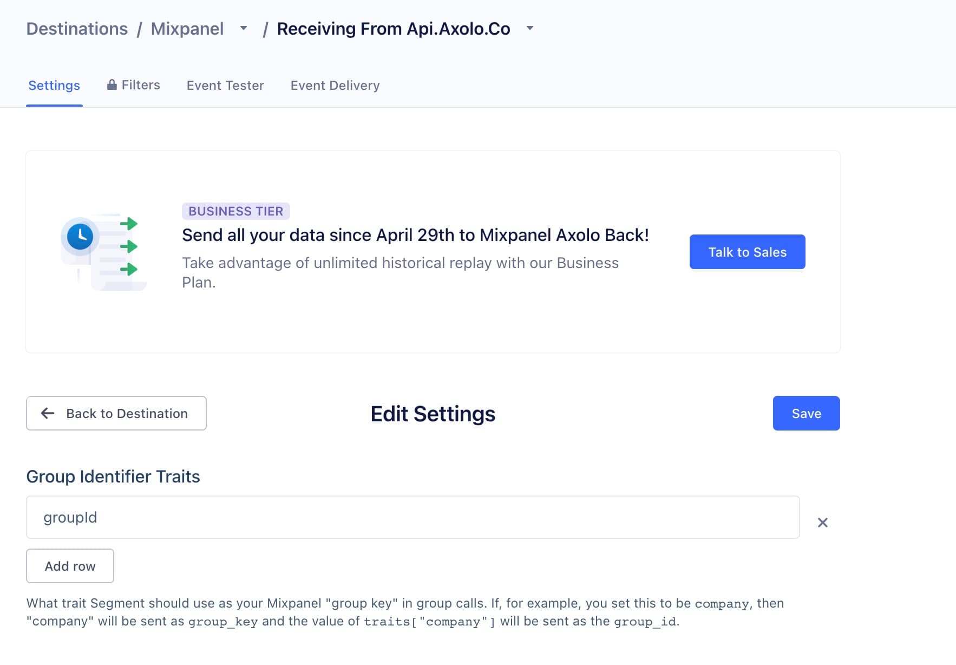Click the 'Send all your data' headline
The image size is (956, 665).
[x=415, y=235]
